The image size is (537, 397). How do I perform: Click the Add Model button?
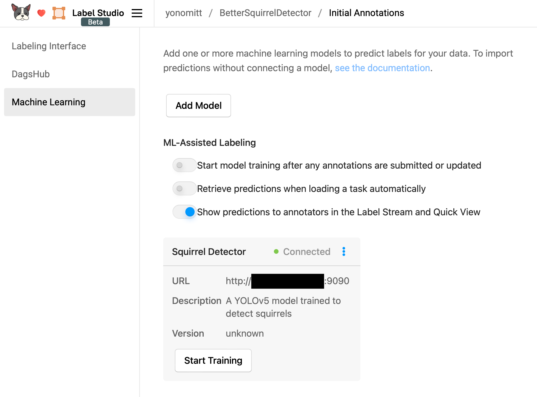tap(198, 106)
